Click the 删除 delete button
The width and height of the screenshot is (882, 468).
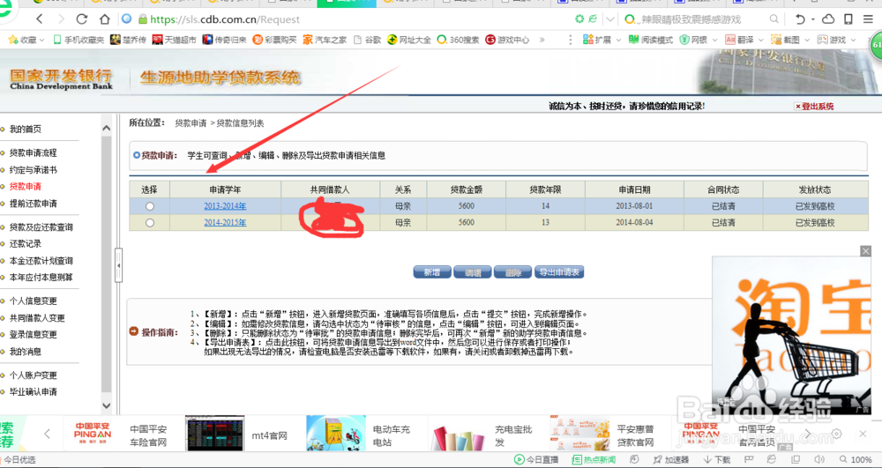(x=512, y=272)
